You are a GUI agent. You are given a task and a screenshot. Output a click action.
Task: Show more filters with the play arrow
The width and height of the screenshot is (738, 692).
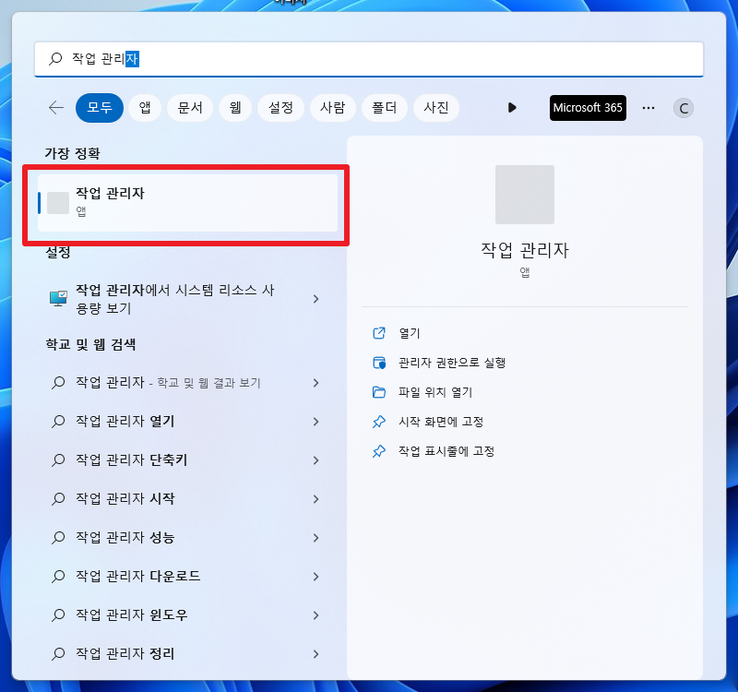click(512, 108)
